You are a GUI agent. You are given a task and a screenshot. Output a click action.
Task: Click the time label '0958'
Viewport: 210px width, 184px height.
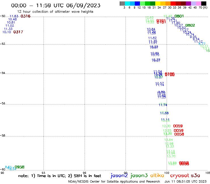pos(19,167)
